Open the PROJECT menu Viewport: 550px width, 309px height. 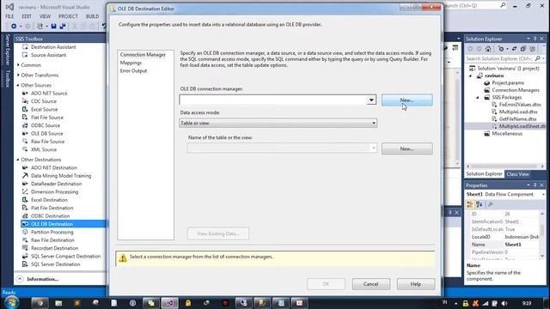pyautogui.click(x=68, y=16)
